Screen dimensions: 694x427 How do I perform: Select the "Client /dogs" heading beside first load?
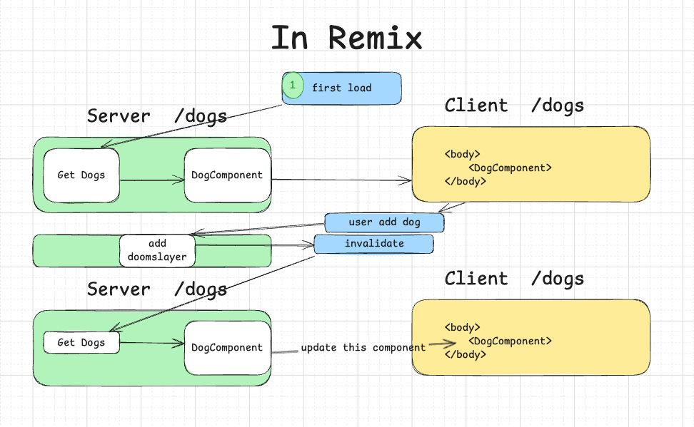[x=514, y=106]
